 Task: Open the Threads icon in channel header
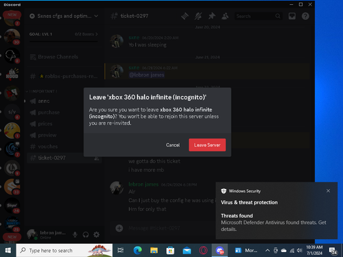click(185, 16)
